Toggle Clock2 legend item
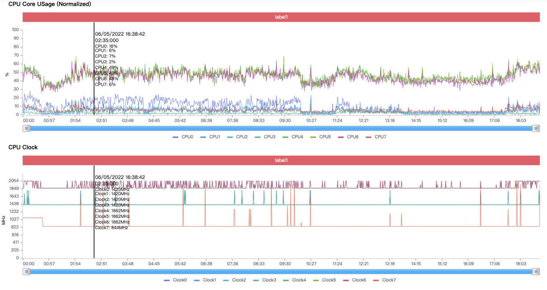Image resolution: width=547 pixels, height=290 pixels. pos(234,280)
